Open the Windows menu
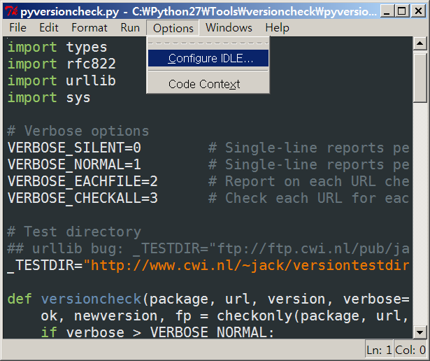Viewport: 430px width, 361px height. coord(229,28)
